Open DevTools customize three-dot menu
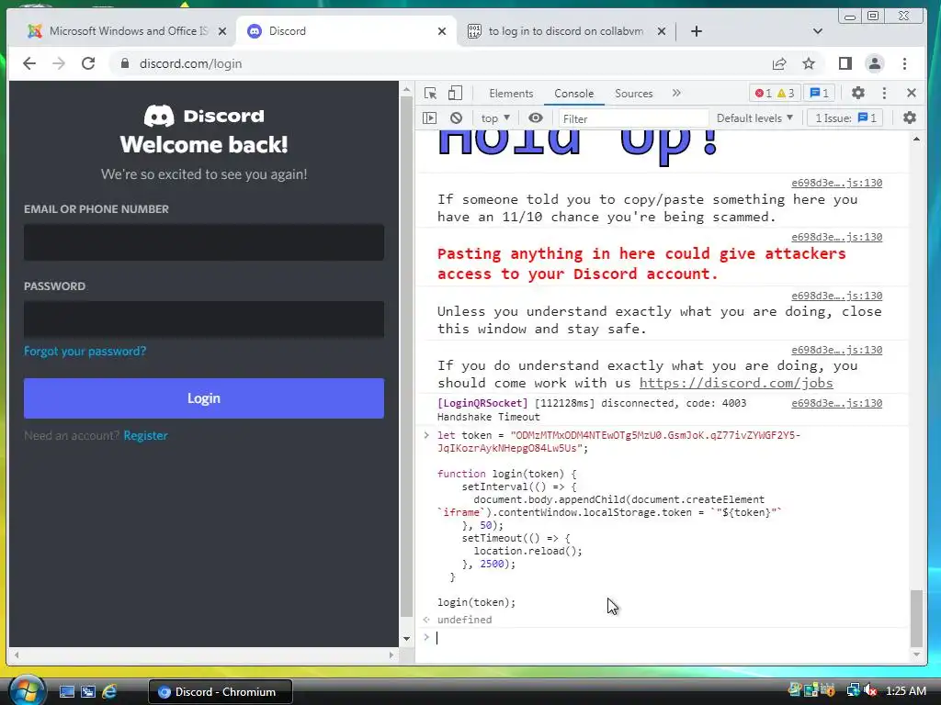 pos(884,93)
